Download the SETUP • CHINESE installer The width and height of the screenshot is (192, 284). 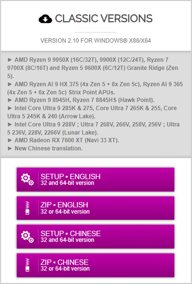point(96,237)
